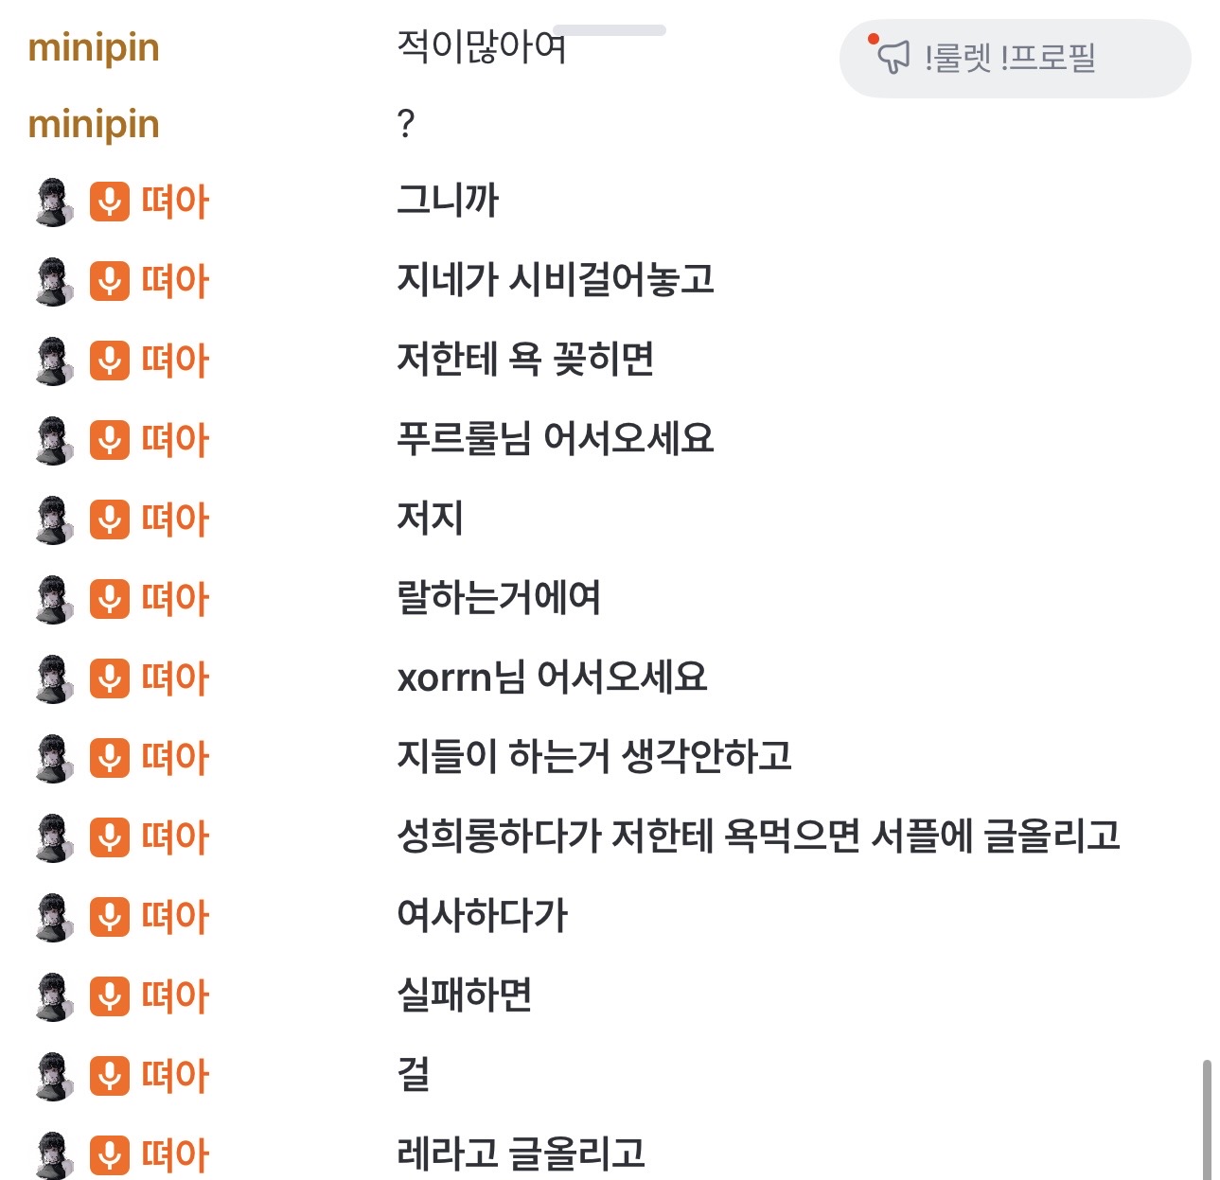Open the profile avatar beside "랄하는거에여"
This screenshot has height=1180, width=1220.
pos(54,600)
